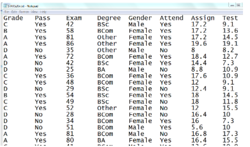Click the Test value 19.1
Image resolution: width=250 pixels, height=147 pixels.
(230, 43)
